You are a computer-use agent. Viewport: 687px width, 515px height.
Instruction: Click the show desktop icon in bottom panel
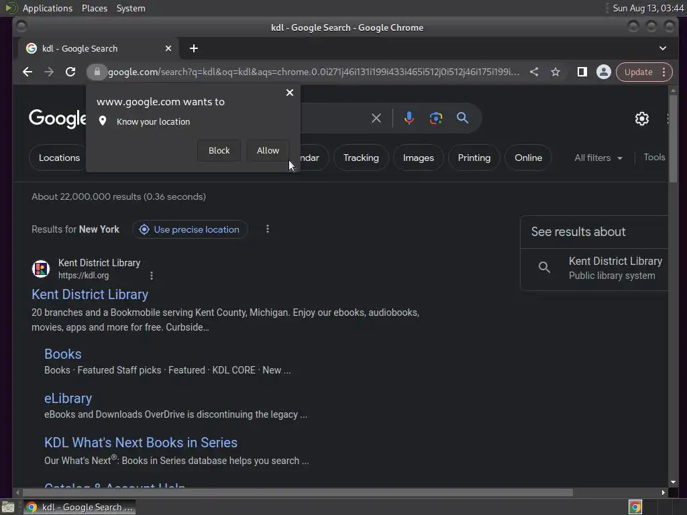point(8,507)
